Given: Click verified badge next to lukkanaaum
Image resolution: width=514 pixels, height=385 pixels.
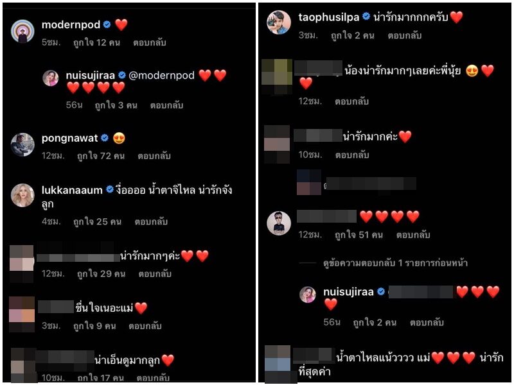Looking at the screenshot, I should [x=110, y=189].
